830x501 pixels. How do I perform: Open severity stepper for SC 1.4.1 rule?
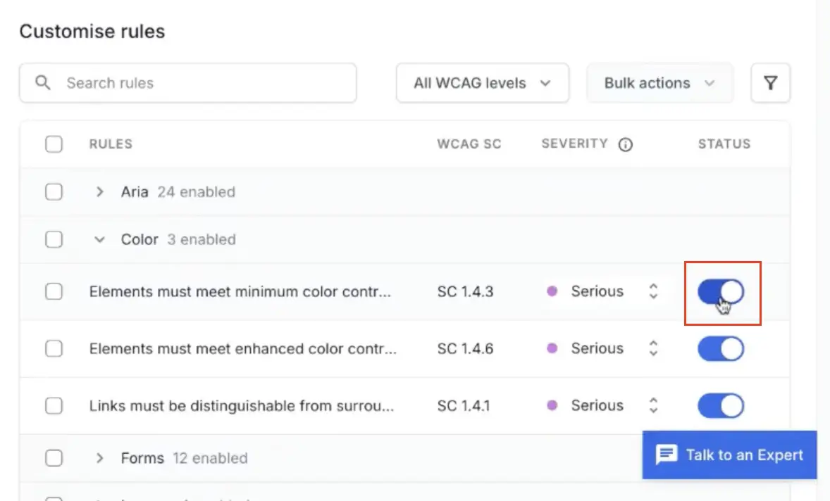[x=653, y=405]
